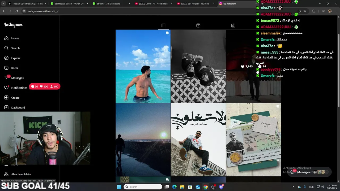Open the sidebar Messages inbox

click(14, 78)
